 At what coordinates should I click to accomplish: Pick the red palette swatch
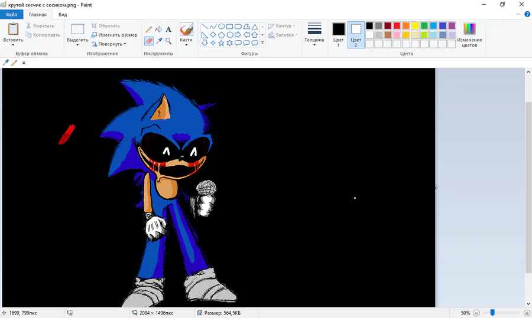tap(397, 26)
